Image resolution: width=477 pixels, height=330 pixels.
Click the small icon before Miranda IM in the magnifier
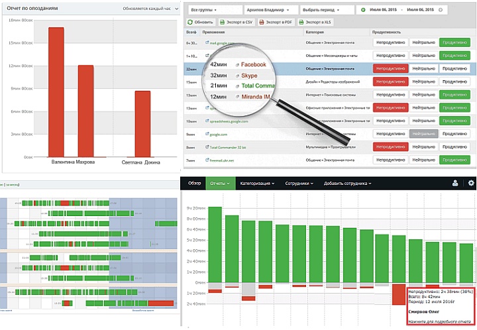tap(237, 97)
